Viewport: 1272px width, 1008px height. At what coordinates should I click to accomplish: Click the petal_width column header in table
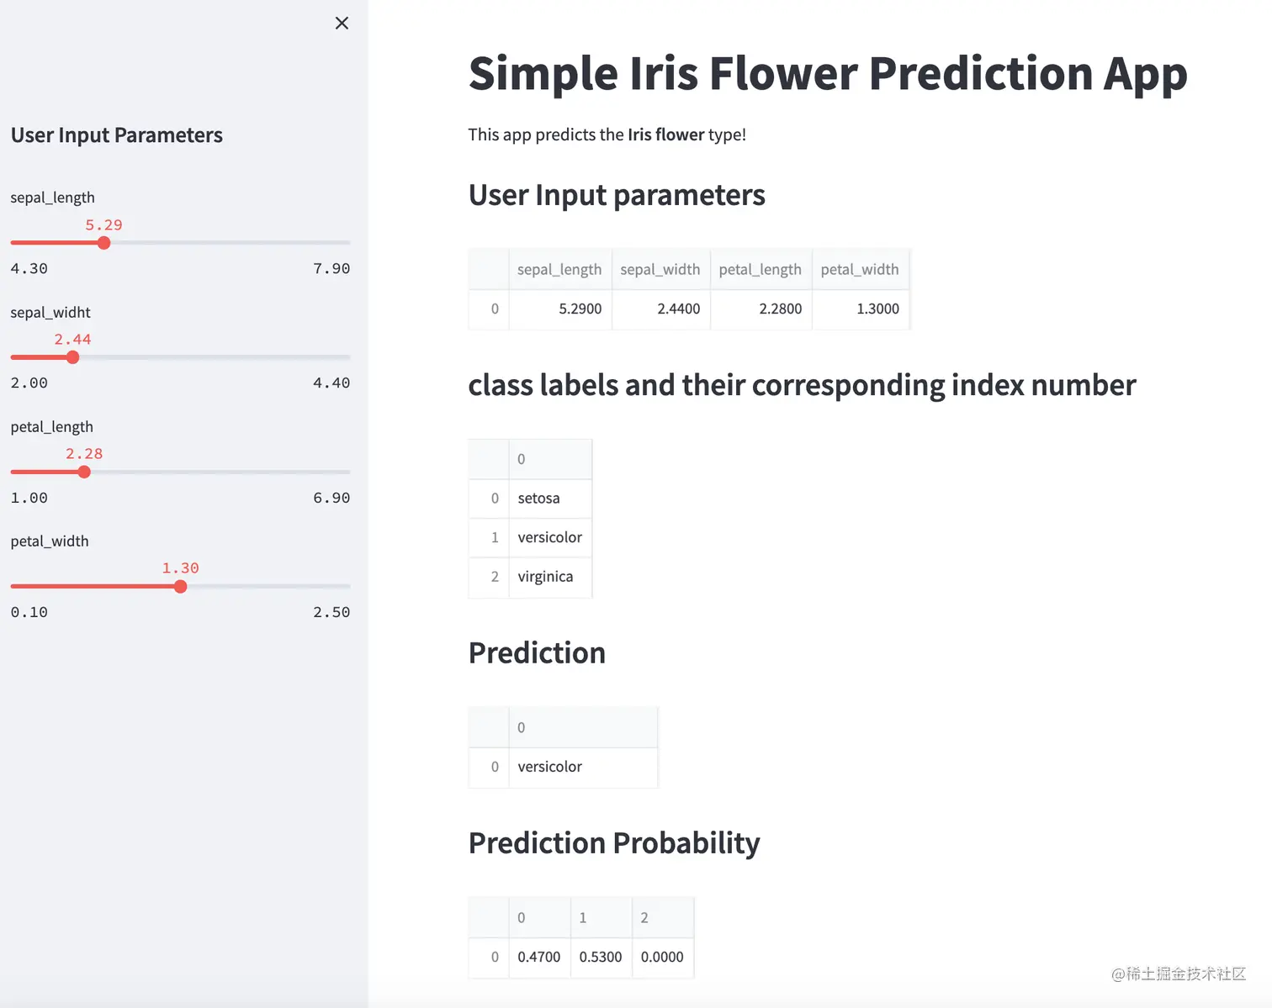point(860,269)
